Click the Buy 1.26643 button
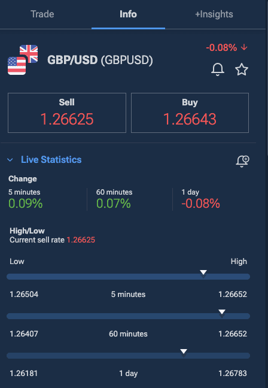The width and height of the screenshot is (268, 388). click(190, 113)
